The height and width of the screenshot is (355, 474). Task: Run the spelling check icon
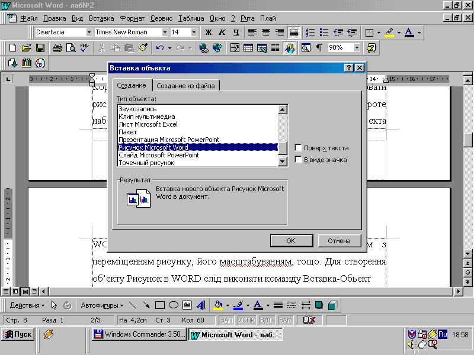point(84,48)
